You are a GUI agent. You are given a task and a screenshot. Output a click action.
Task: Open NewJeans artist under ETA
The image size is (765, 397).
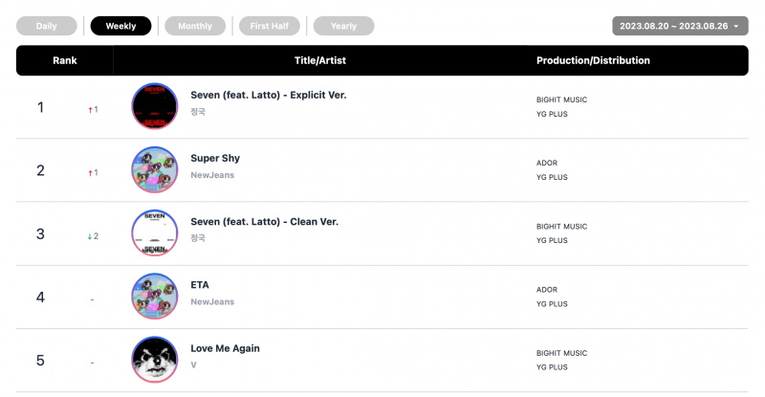(x=212, y=301)
